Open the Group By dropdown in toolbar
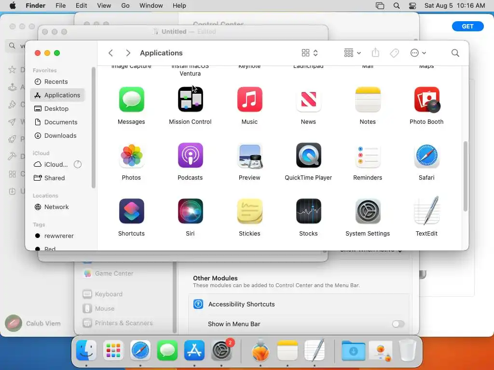494x370 pixels. pos(353,53)
